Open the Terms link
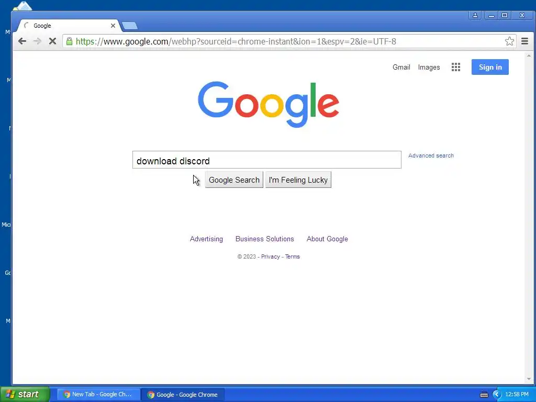The image size is (536, 402). click(x=292, y=256)
